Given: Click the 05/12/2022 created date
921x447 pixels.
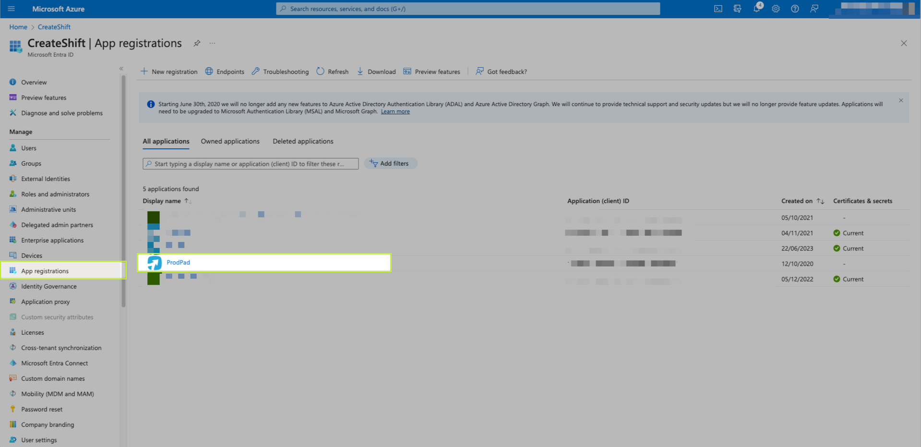Looking at the screenshot, I should (797, 279).
